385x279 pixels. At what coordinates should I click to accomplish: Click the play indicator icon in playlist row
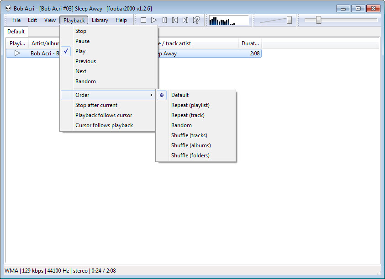tap(17, 53)
